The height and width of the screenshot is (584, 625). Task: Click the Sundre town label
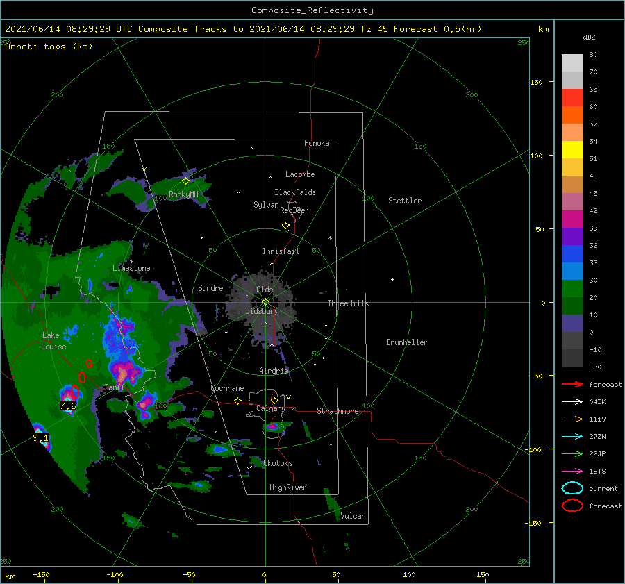210,287
